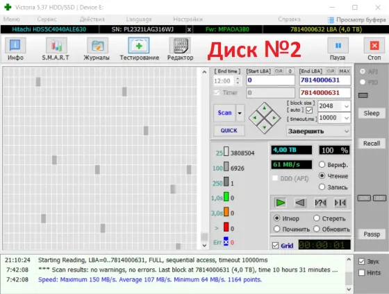Select the Вериф. verification mode radio button

[322, 164]
